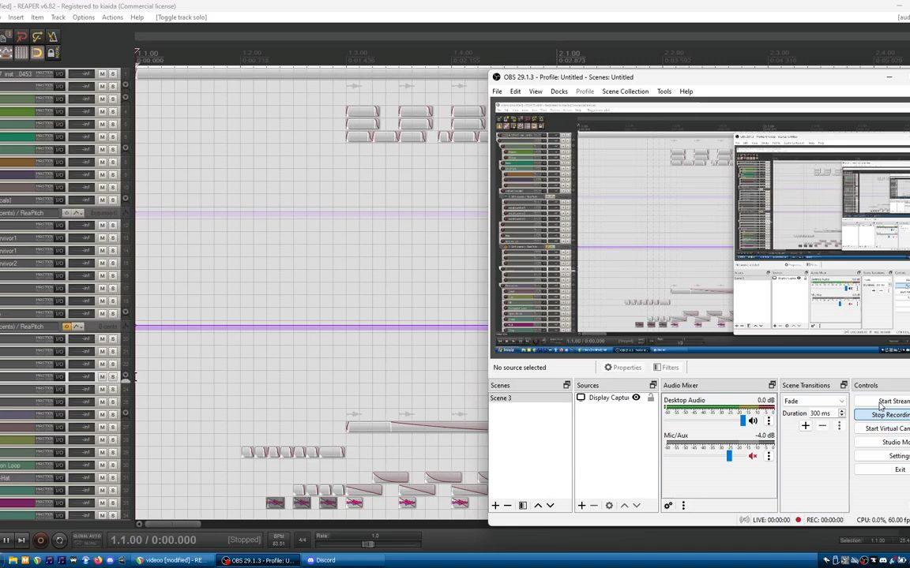Viewport: 910px width, 568px height.
Task: Open Scene Transitions three-dot menu
Action: point(839,426)
